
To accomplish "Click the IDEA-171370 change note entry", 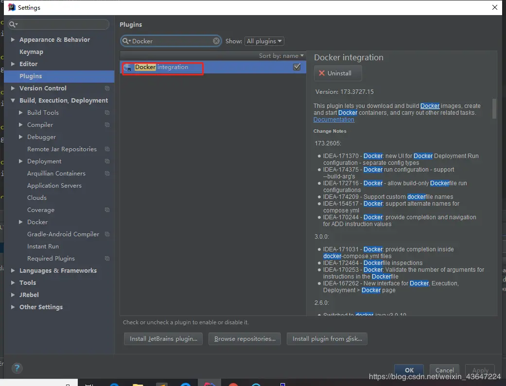I will point(401,159).
